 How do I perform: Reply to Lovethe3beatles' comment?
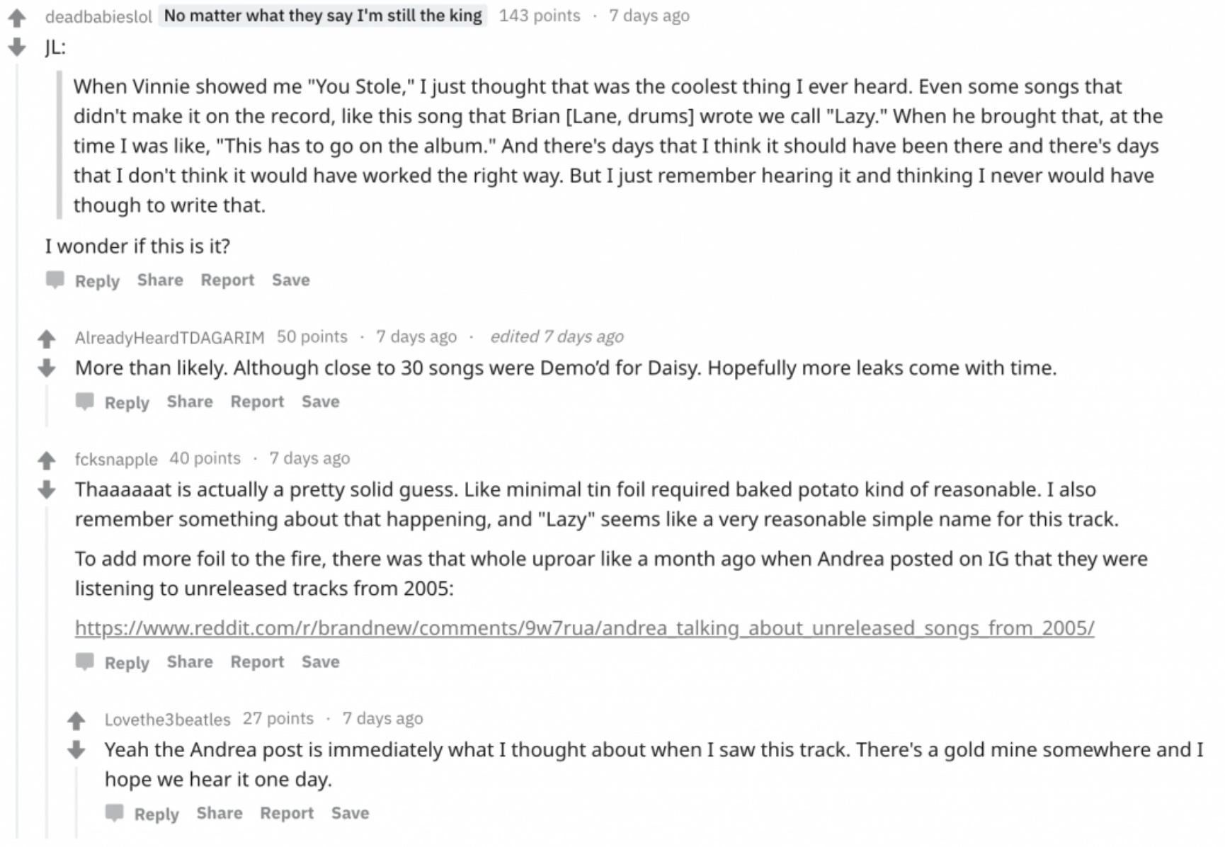pyautogui.click(x=157, y=813)
